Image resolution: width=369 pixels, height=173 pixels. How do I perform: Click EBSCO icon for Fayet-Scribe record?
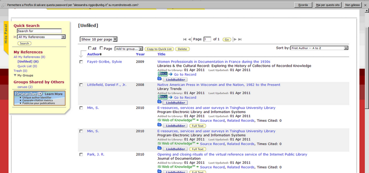(x=163, y=74)
